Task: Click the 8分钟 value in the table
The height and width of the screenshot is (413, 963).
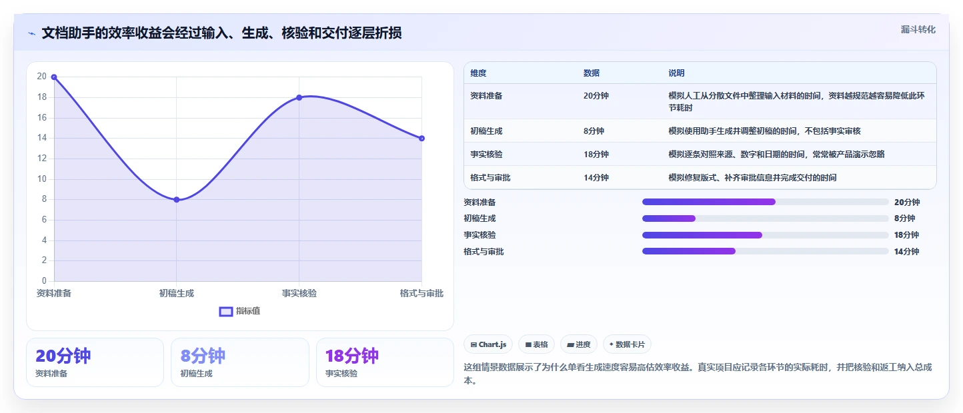Action: click(x=594, y=131)
